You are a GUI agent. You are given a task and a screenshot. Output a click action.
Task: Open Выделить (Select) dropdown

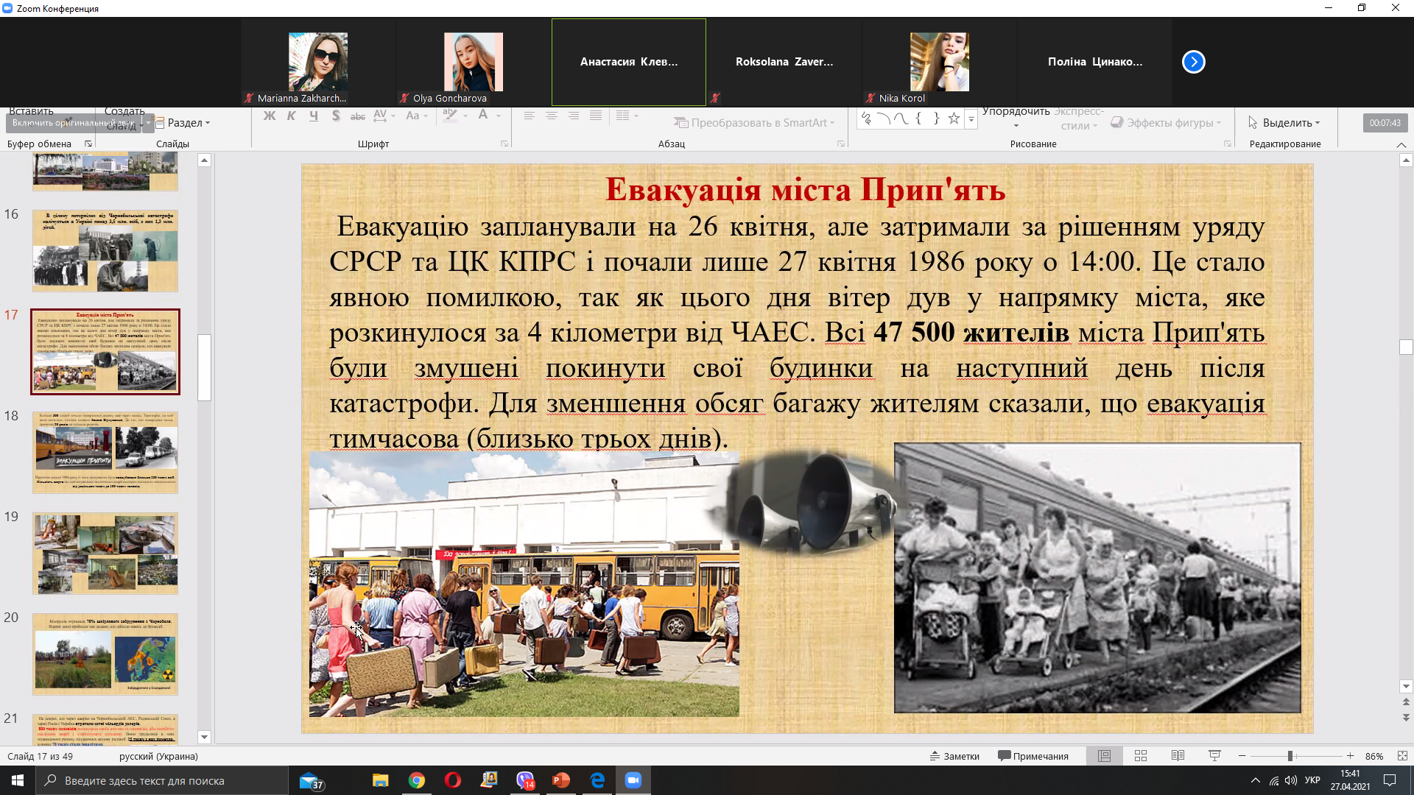1284,123
